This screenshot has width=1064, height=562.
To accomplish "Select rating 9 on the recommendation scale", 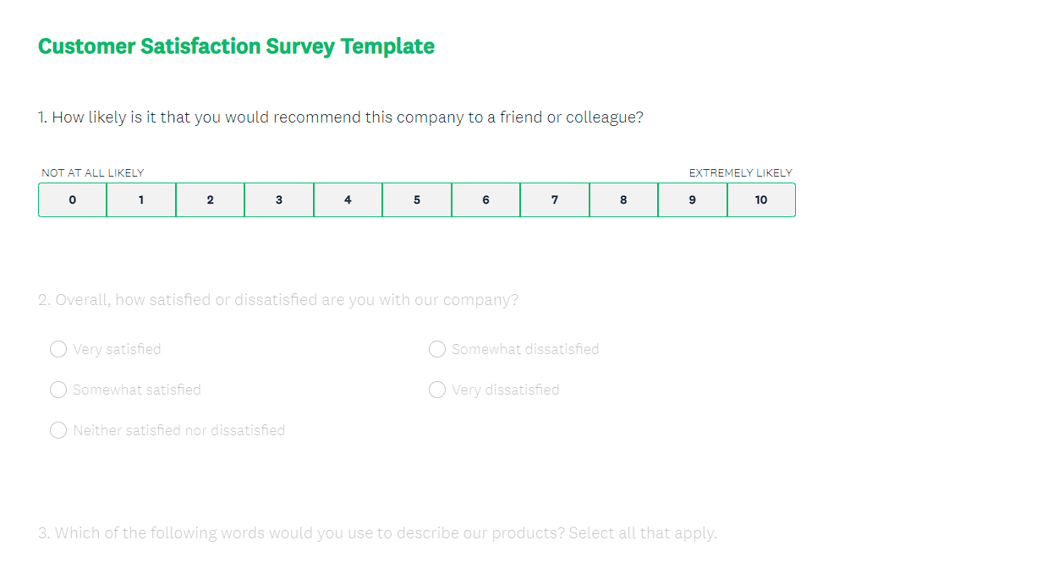I will tap(693, 200).
